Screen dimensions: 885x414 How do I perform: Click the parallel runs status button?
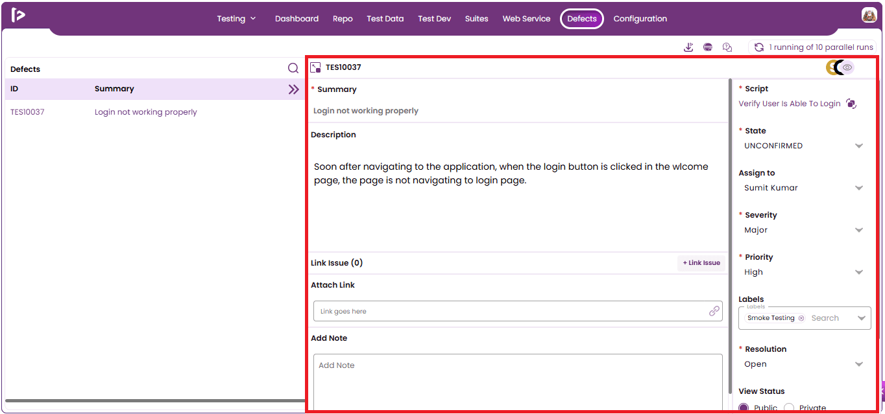pos(813,47)
